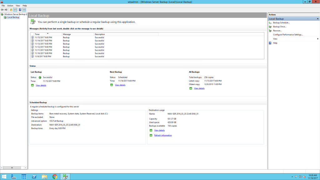Collapse the Local Backup actions section
The width and height of the screenshot is (320, 180).
317,19
